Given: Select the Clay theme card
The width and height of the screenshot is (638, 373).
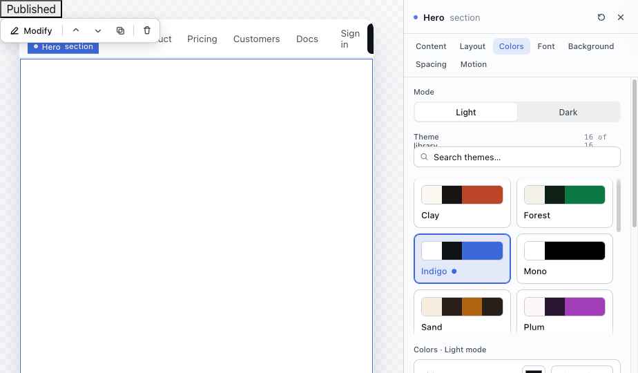Looking at the screenshot, I should pyautogui.click(x=462, y=202).
